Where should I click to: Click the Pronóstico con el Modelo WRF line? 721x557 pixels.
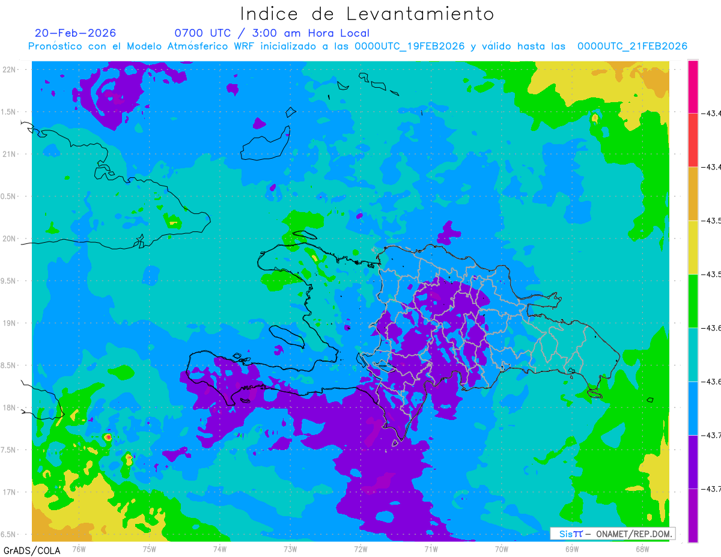[x=357, y=46]
